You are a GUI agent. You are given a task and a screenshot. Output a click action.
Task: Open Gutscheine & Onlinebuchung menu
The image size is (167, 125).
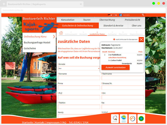click(x=78, y=25)
